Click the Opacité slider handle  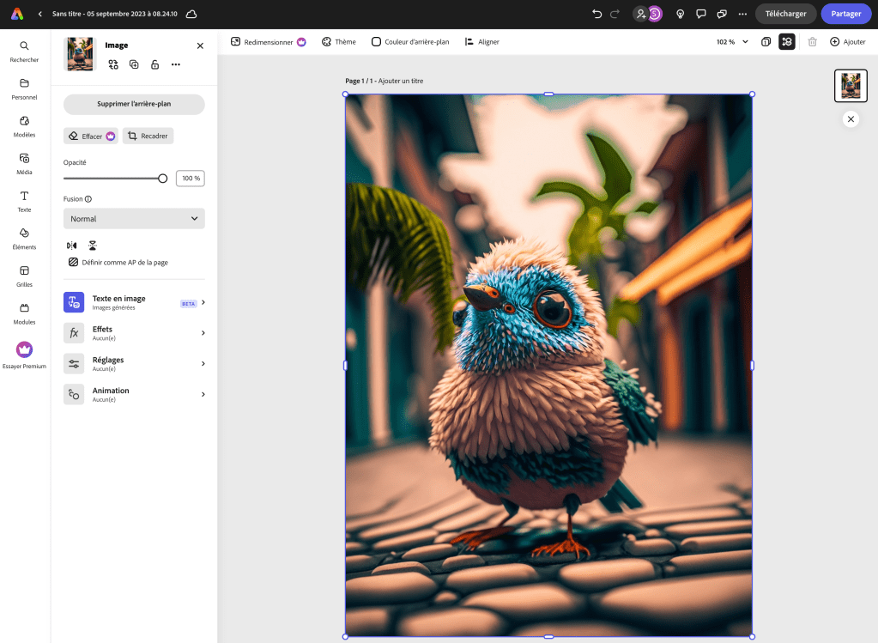point(162,179)
